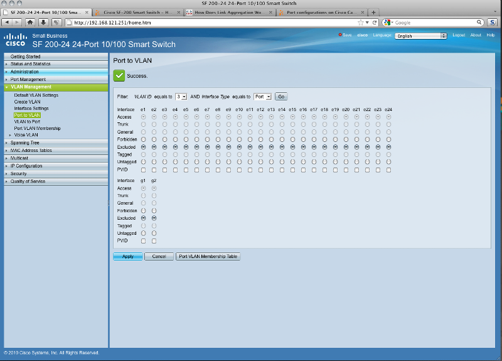
Task: Switch to 'How Does Link Aggregation' browser tab
Action: coord(229,13)
